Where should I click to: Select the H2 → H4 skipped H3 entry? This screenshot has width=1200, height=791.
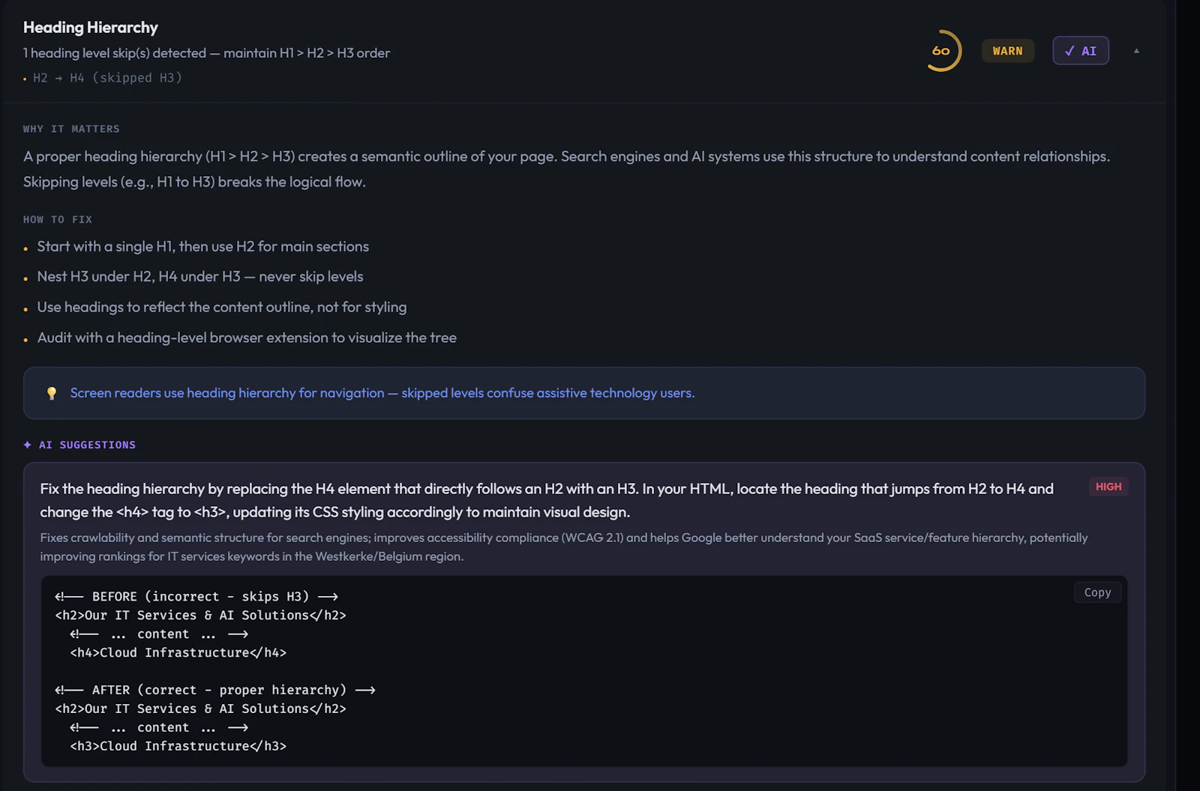(x=108, y=77)
